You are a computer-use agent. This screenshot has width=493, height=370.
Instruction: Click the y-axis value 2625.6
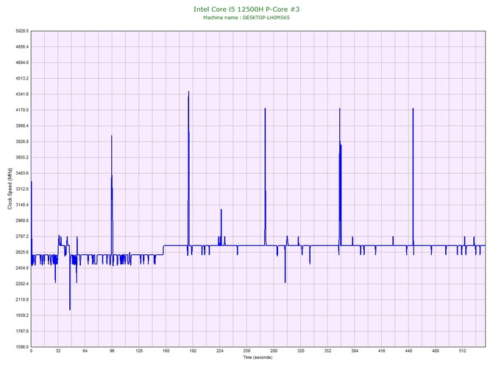22,252
